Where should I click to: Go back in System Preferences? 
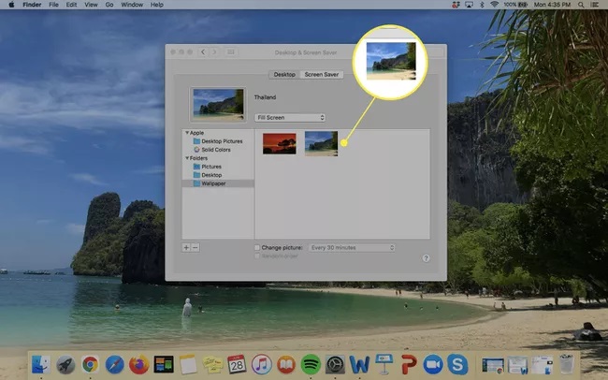click(x=203, y=52)
